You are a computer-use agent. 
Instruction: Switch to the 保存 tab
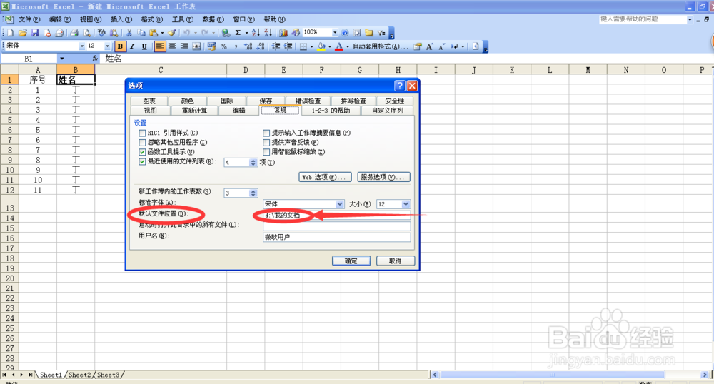point(266,101)
